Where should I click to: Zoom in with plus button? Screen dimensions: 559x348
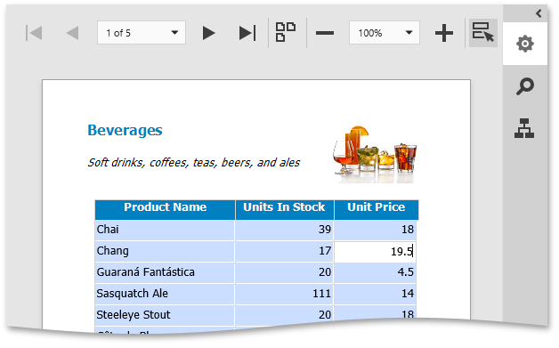point(444,33)
